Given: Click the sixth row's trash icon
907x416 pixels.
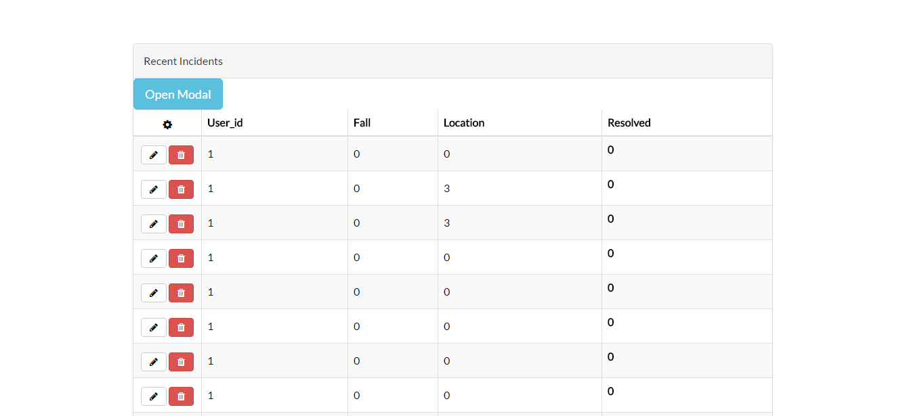Looking at the screenshot, I should [x=181, y=327].
